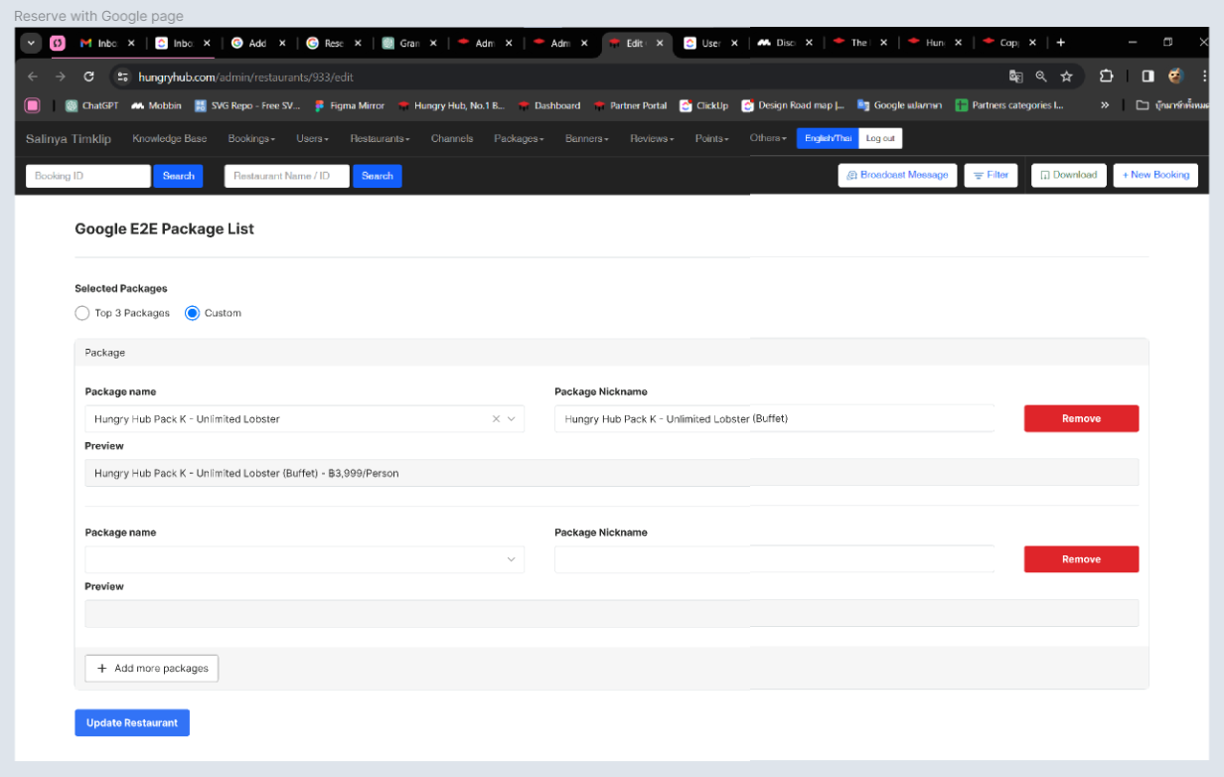Open the zoom magnifier icon in address bar
1224x777 pixels.
[1040, 77]
